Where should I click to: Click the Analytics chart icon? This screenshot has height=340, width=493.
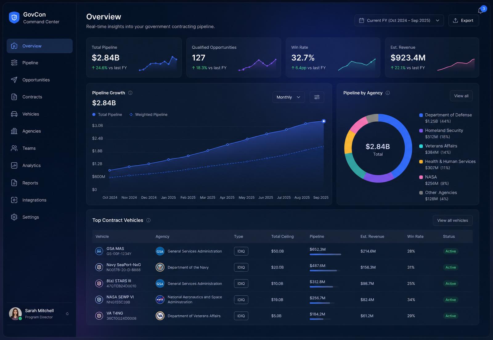(14, 165)
